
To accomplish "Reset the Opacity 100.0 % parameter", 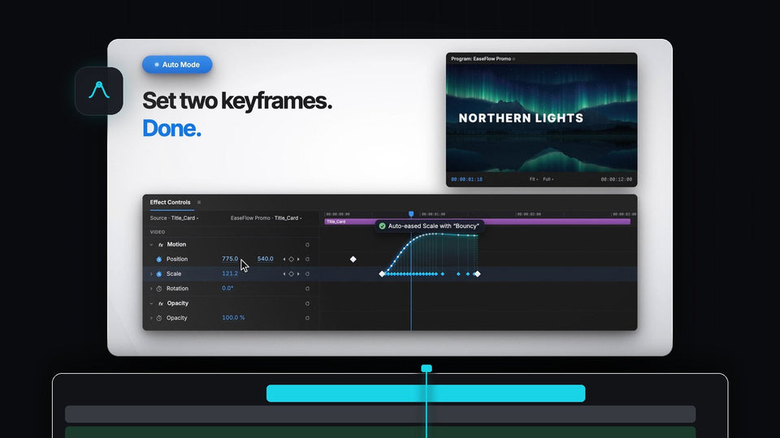I will [x=307, y=318].
